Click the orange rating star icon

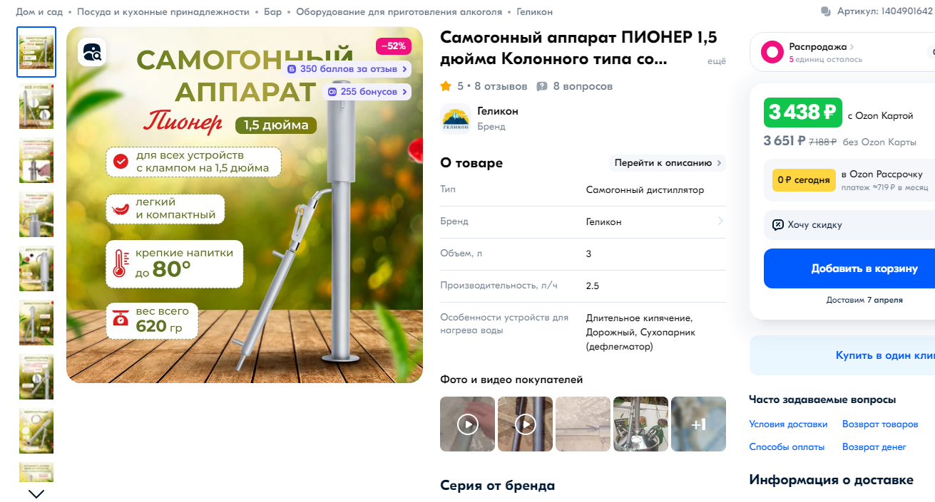(x=446, y=86)
